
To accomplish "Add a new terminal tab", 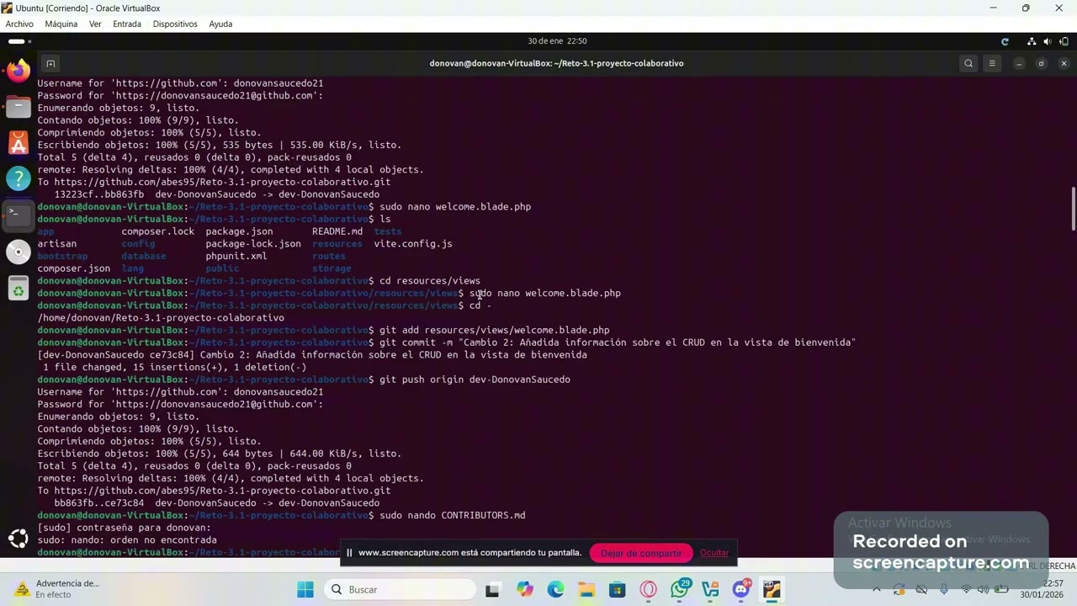I will click(x=50, y=63).
